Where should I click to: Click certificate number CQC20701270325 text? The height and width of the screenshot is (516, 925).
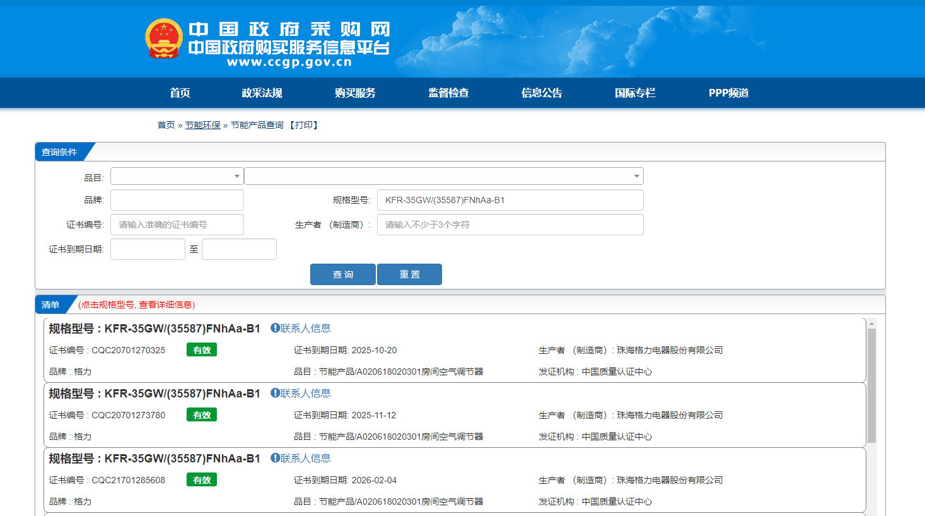129,350
